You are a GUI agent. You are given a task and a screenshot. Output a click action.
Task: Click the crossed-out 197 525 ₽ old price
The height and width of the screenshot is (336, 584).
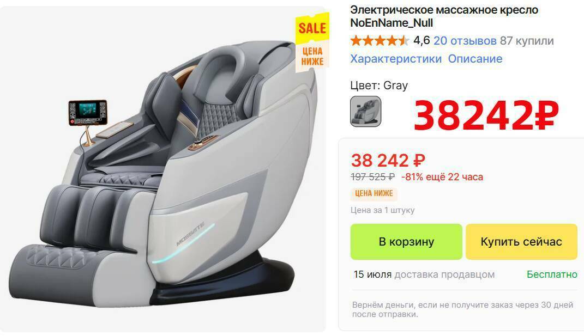373,177
